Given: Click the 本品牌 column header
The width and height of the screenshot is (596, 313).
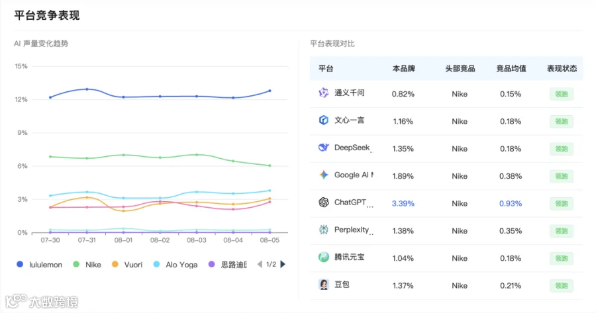Looking at the screenshot, I should click(x=404, y=68).
